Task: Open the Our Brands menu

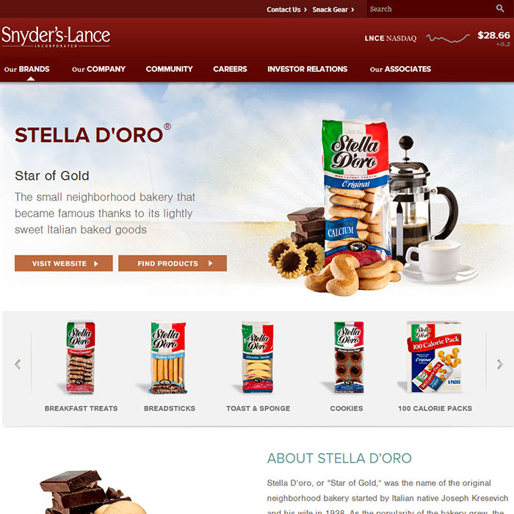Action: coord(27,69)
